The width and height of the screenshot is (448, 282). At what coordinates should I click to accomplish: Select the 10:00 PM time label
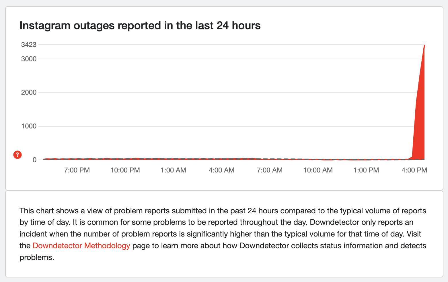coord(125,170)
